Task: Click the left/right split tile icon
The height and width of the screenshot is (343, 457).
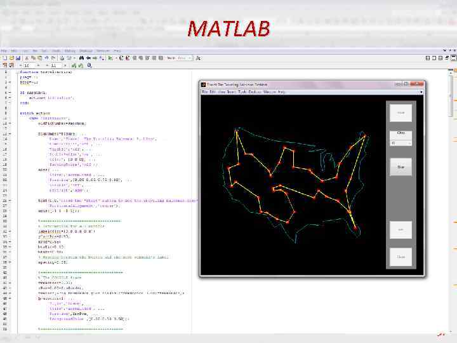Action: (x=434, y=58)
